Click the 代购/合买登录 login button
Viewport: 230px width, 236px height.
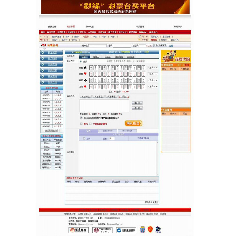160,45
